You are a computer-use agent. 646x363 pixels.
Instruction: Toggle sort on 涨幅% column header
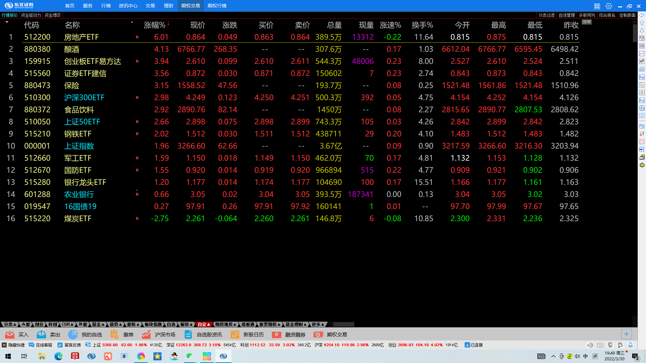[155, 25]
